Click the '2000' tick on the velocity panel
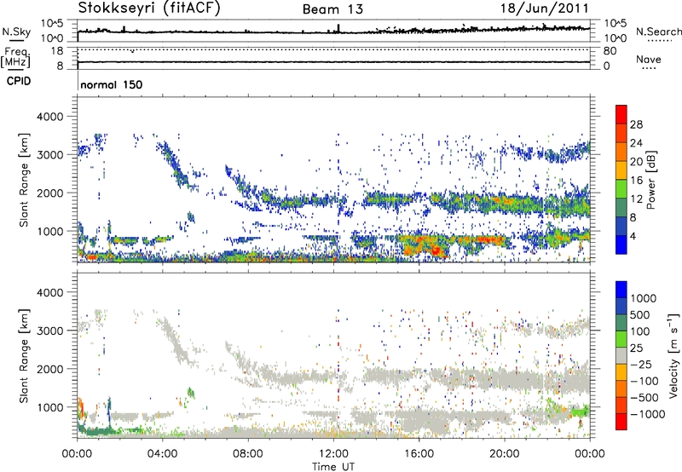 point(50,369)
